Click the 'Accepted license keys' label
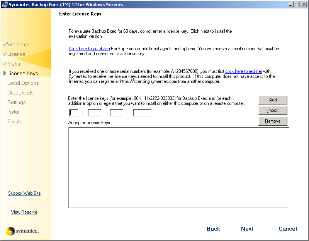 (x=89, y=123)
